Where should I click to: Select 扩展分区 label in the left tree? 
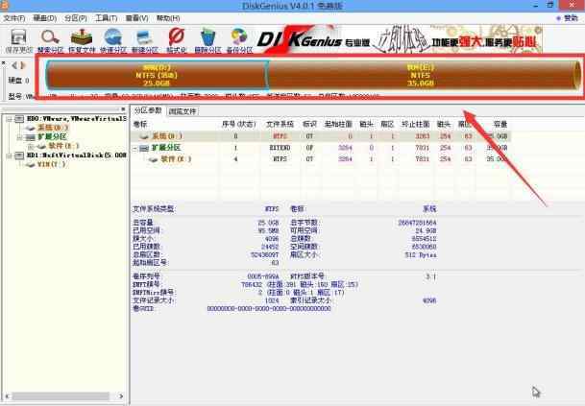(x=52, y=137)
